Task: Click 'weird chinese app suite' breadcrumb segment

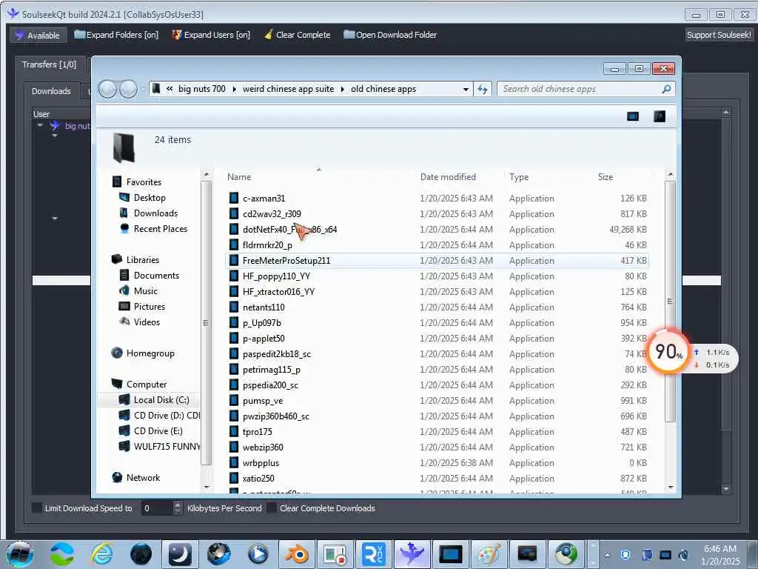Action: coord(288,89)
